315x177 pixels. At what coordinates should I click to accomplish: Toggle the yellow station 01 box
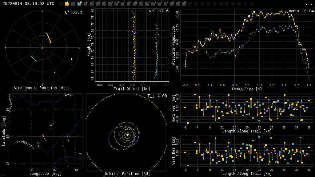[x=67, y=4]
